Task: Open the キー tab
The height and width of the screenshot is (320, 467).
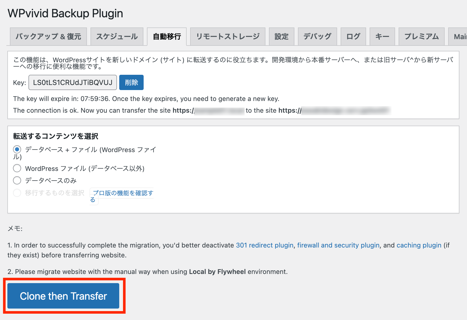Action: coord(382,37)
